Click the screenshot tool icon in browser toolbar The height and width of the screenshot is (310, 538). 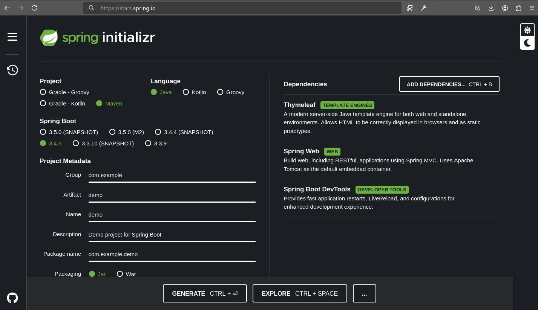[410, 8]
